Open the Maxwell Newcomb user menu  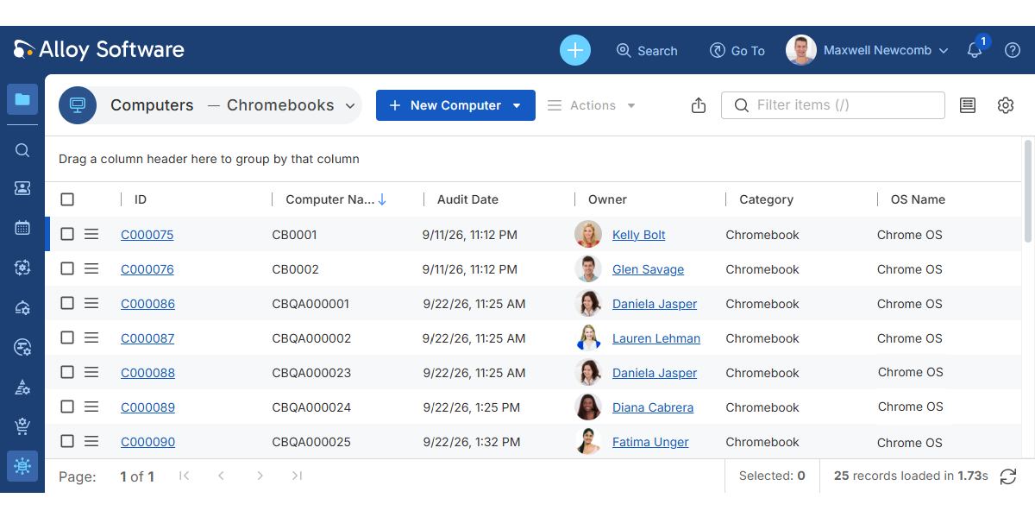[x=867, y=50]
